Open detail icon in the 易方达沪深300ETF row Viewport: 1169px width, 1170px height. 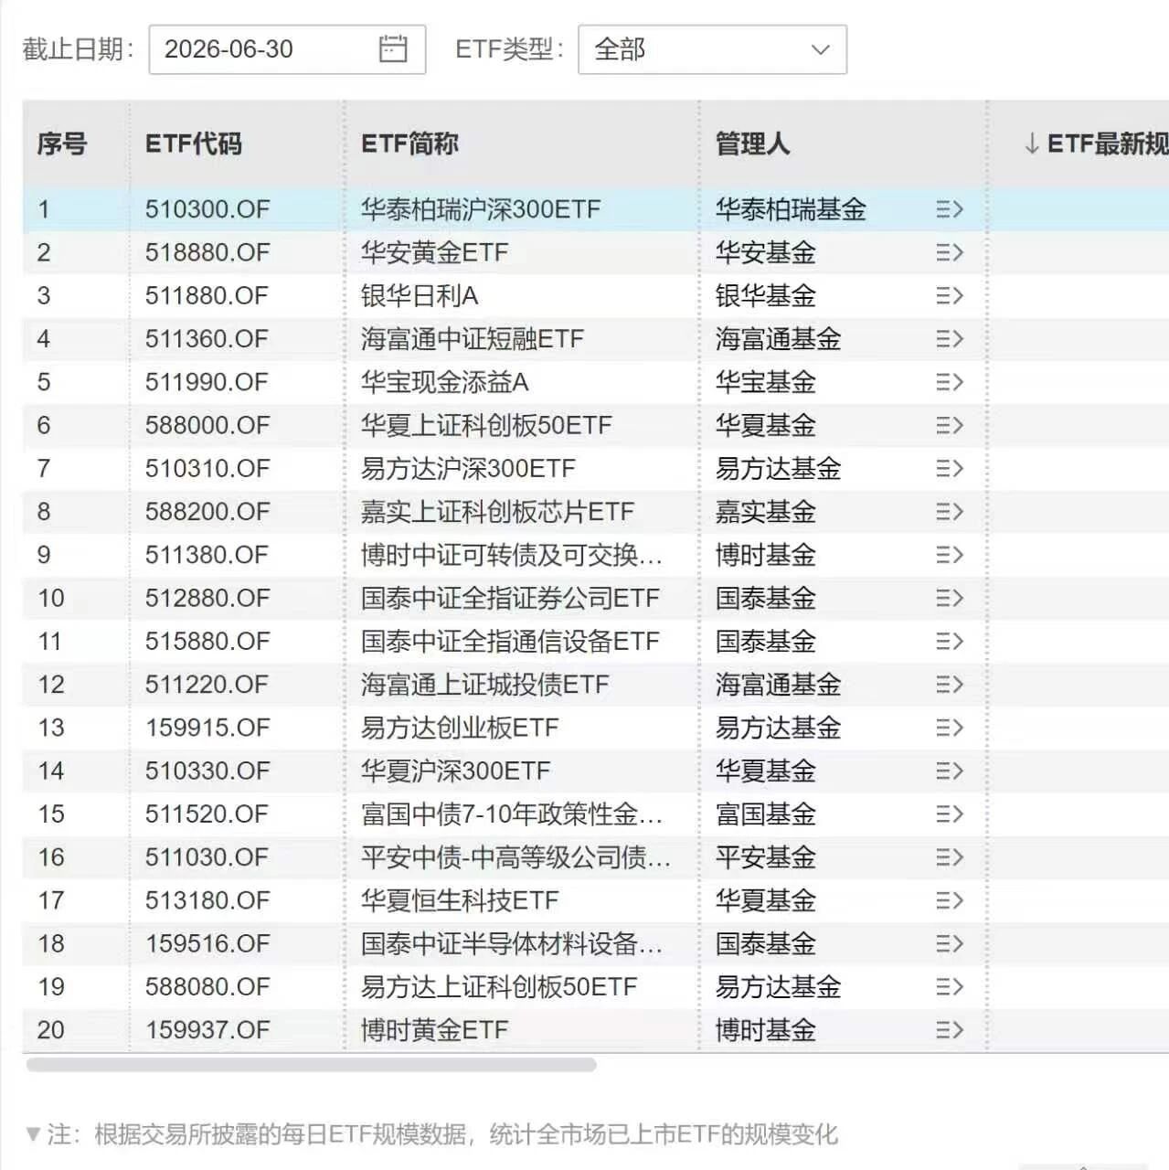(x=950, y=468)
